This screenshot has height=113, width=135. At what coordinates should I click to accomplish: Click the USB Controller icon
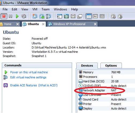tap(81, 95)
